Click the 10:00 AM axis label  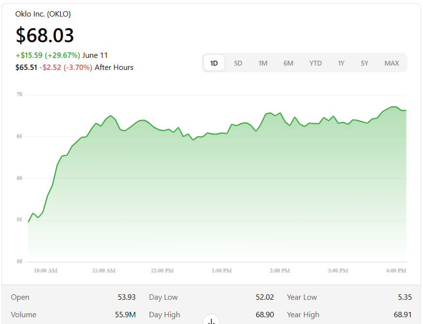point(46,271)
